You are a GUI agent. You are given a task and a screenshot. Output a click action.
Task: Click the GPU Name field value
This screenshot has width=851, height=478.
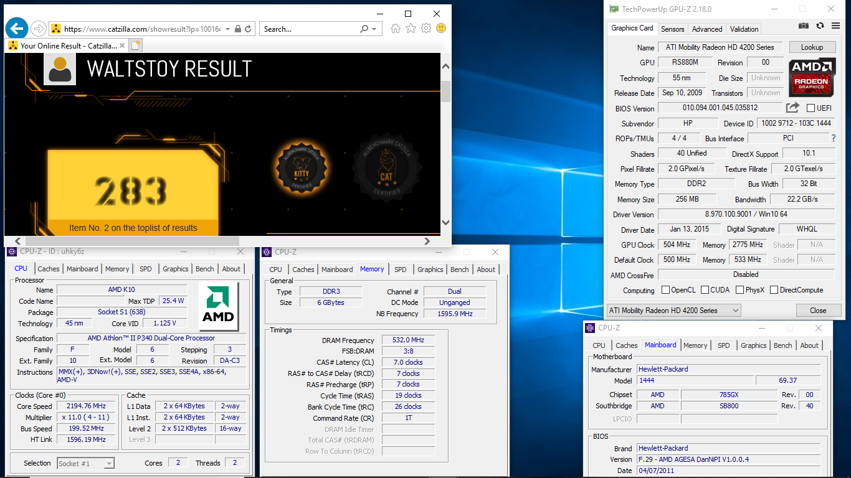coord(720,47)
